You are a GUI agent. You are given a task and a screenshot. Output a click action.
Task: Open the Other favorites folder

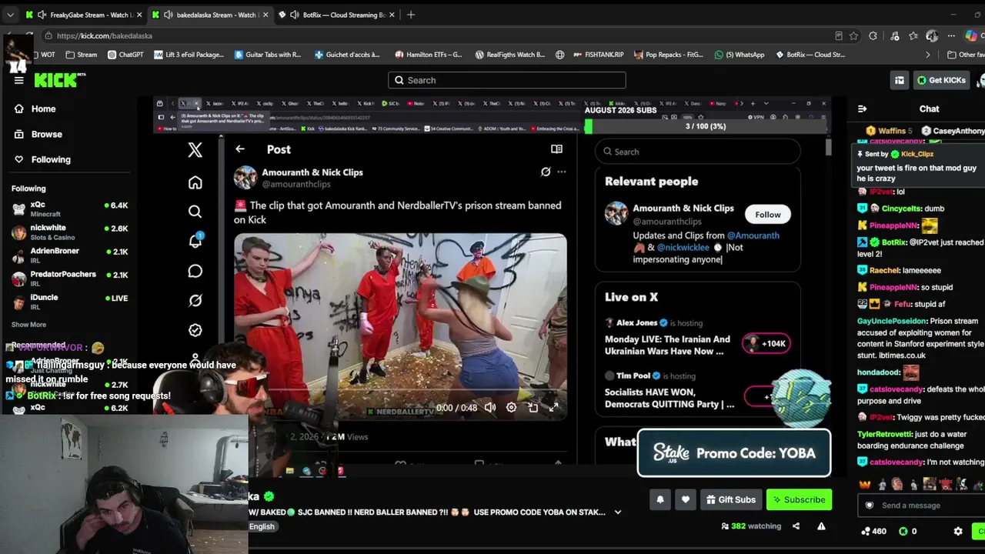[x=965, y=55]
